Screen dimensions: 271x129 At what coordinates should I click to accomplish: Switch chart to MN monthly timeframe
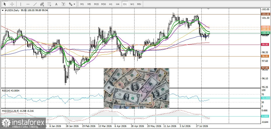(139, 4)
